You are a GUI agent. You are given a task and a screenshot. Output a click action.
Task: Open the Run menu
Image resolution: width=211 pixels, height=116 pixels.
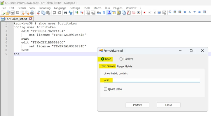(x=107, y=8)
